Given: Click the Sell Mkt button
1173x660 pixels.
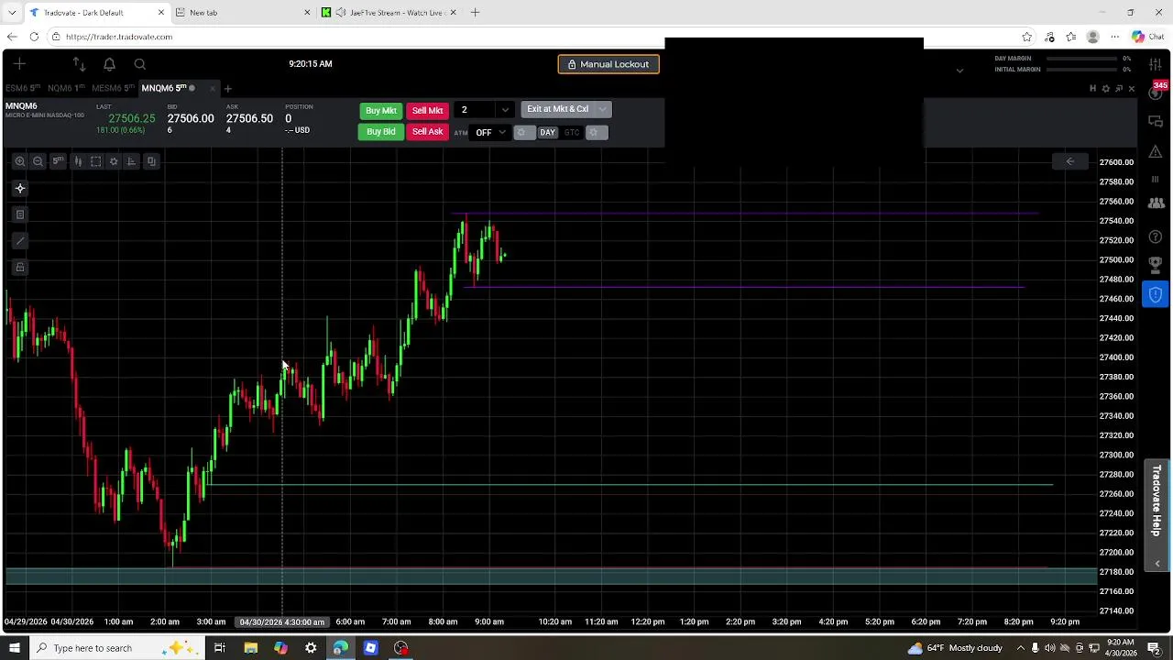Looking at the screenshot, I should (428, 111).
